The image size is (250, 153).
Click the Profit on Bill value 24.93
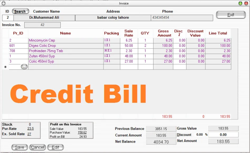click(83, 137)
